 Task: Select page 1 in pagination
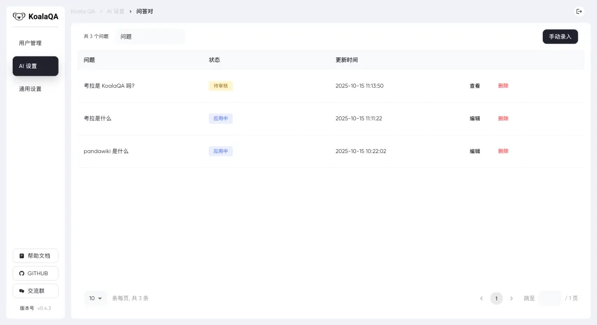pyautogui.click(x=496, y=298)
